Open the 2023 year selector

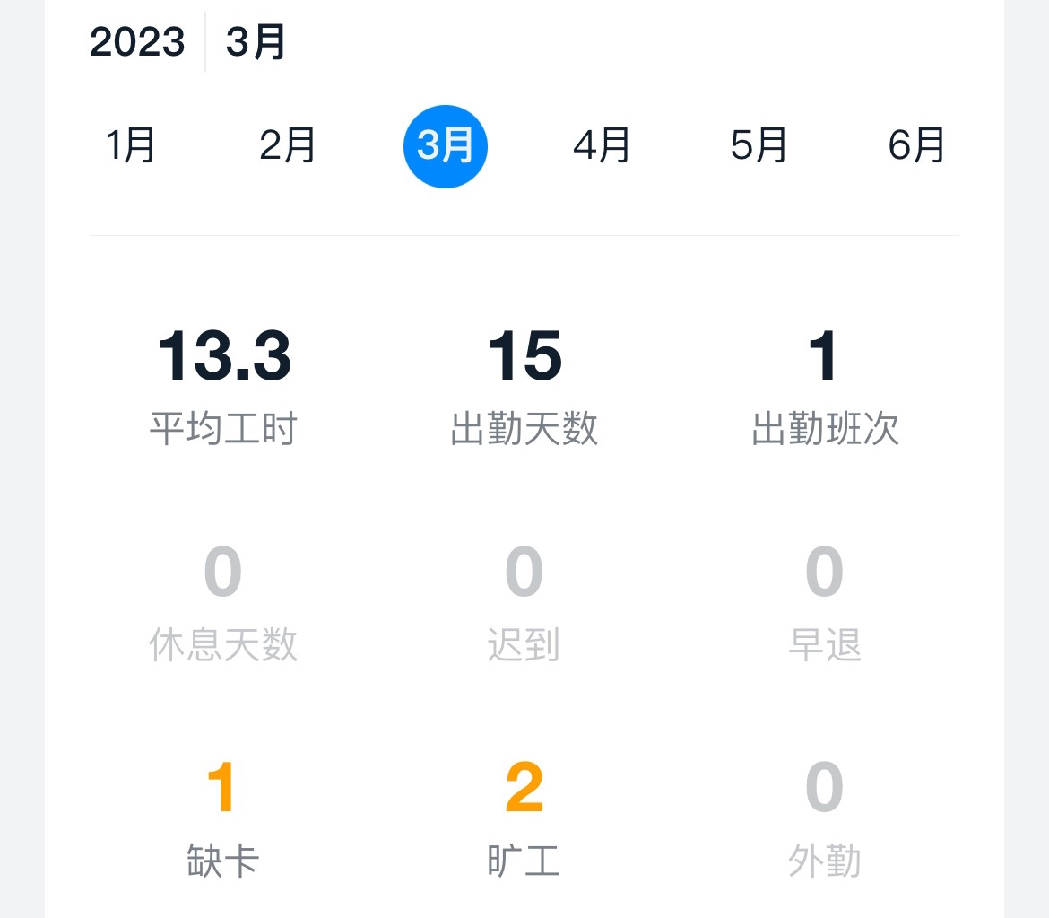click(x=137, y=41)
